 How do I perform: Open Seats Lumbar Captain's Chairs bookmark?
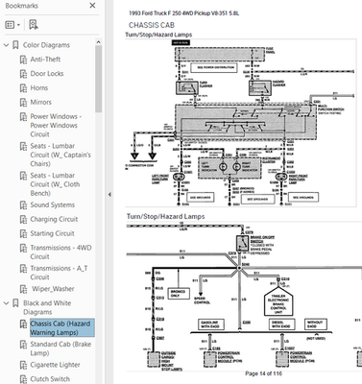(60, 155)
